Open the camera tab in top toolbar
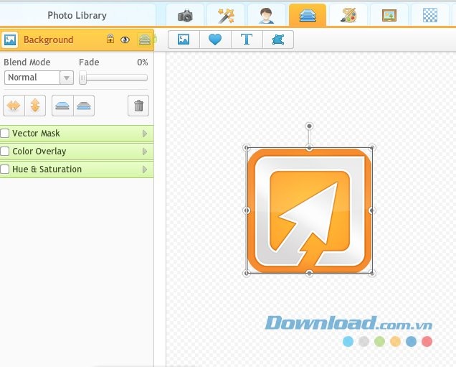456x367 pixels. (185, 15)
